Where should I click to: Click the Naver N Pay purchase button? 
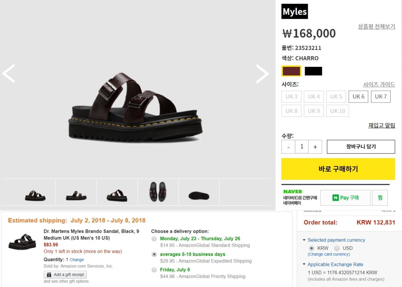click(x=345, y=198)
